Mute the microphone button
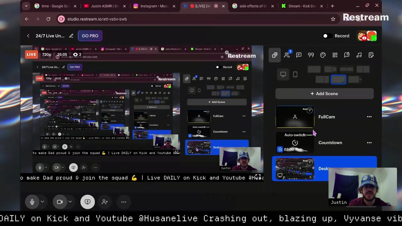Screen dimensions: 402x226 point(32,202)
